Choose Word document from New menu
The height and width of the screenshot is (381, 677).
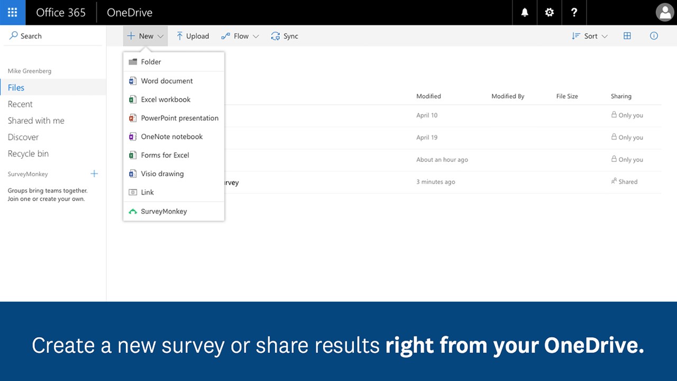click(x=173, y=81)
